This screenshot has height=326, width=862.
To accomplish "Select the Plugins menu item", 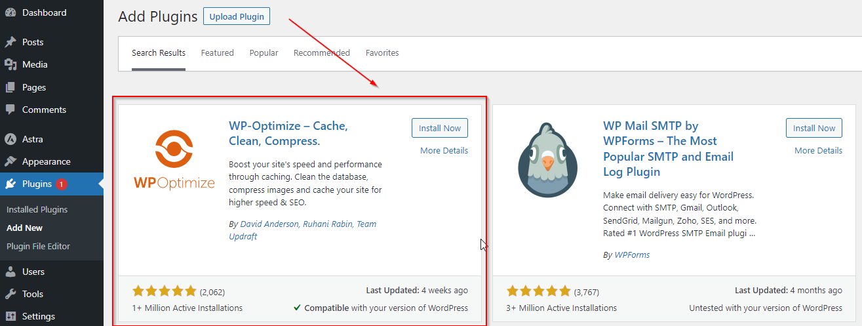I will point(52,184).
